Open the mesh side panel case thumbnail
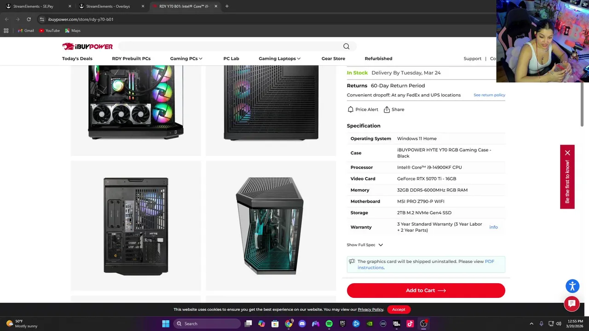589x331 pixels. coord(271,110)
